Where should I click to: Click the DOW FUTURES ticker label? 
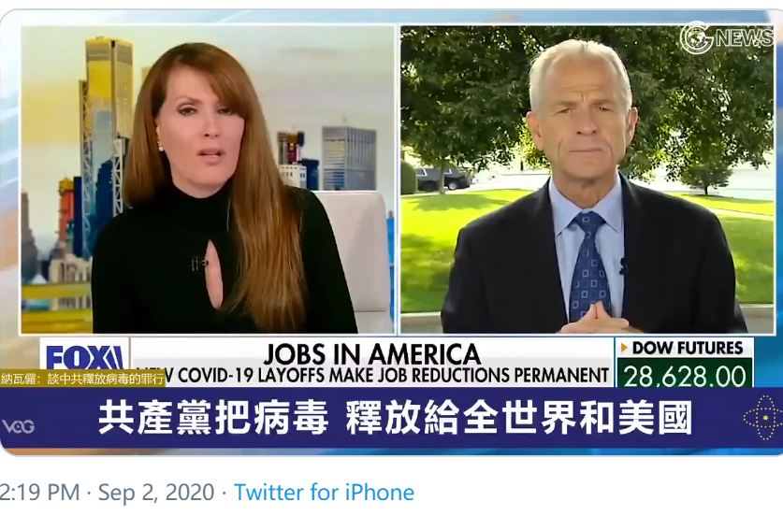688,348
